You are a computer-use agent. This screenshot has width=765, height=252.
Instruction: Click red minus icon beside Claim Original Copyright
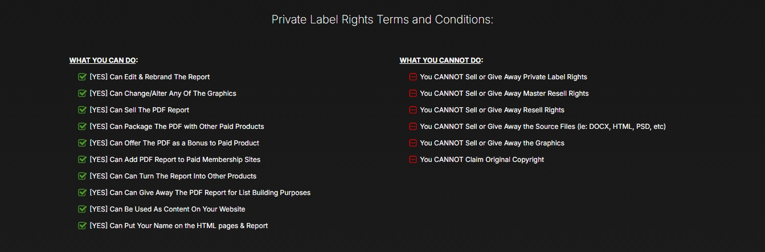[413, 160]
